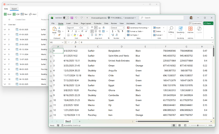Click the Paste clipboard icon
Image resolution: width=219 pixels, height=134 pixels.
tap(54, 29)
